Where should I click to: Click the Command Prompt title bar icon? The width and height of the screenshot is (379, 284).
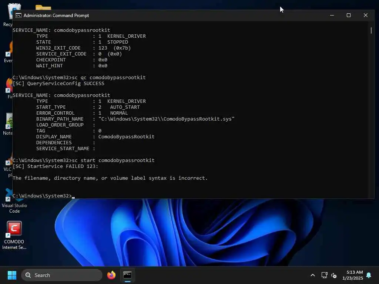[19, 16]
